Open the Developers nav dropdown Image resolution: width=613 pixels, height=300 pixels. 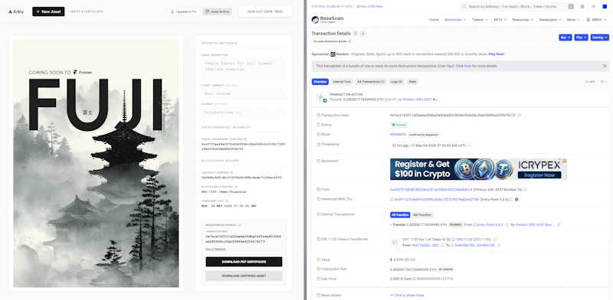point(550,20)
